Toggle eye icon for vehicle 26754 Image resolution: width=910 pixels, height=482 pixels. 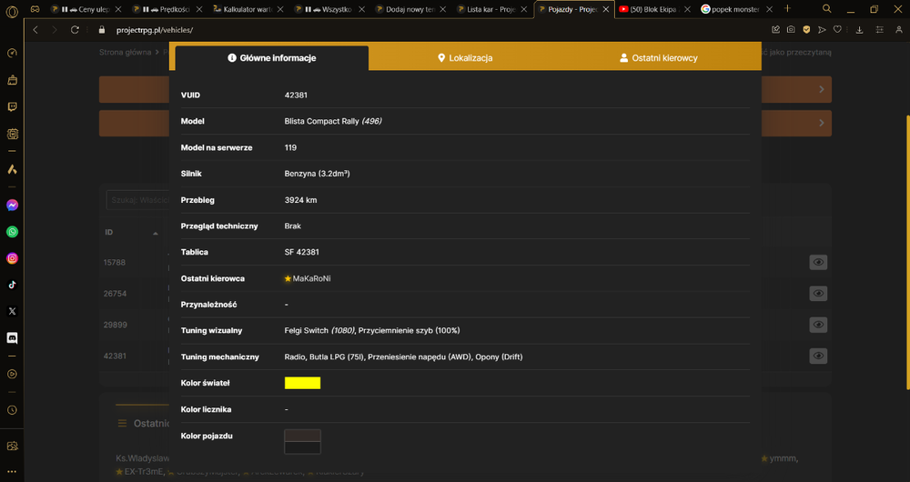click(x=818, y=294)
